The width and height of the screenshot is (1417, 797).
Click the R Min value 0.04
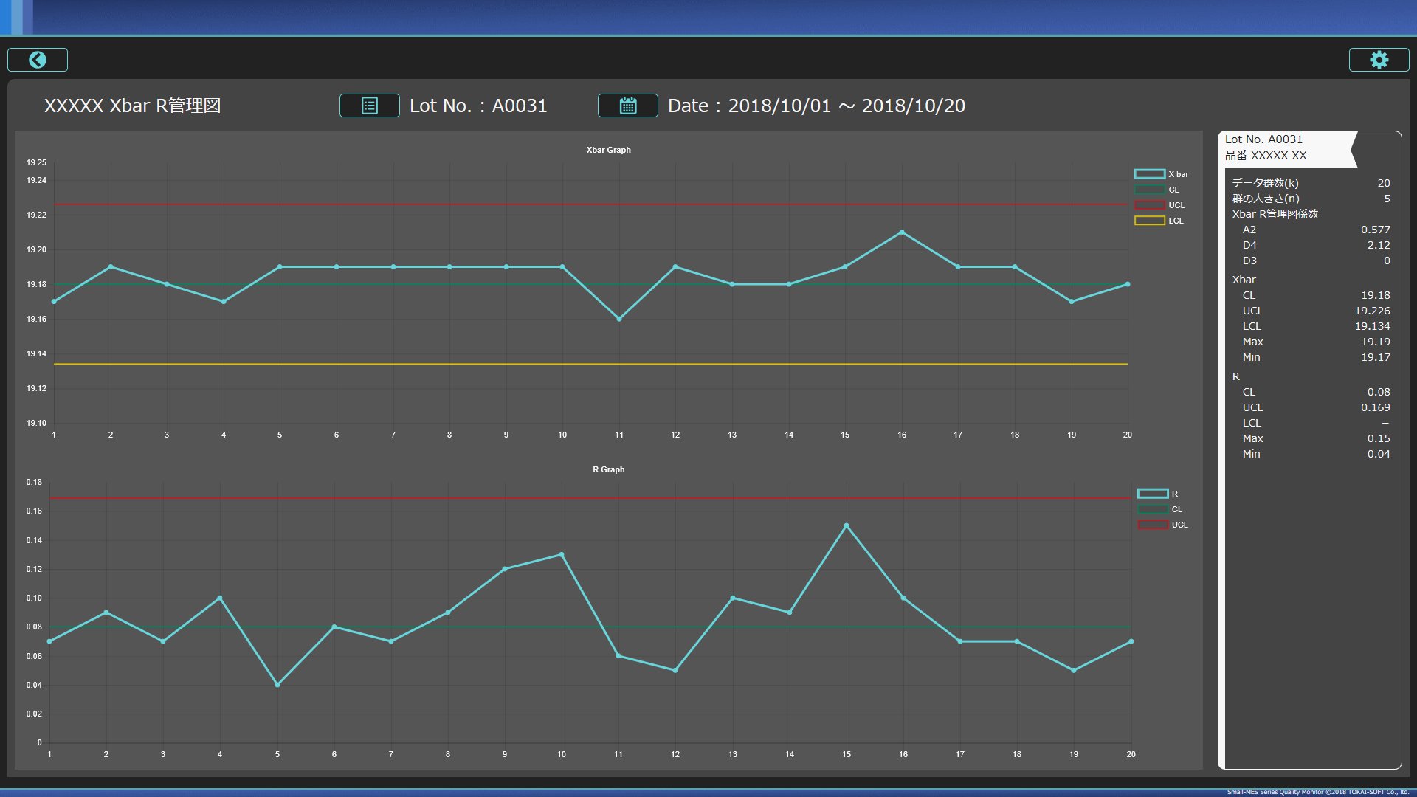click(x=1379, y=454)
